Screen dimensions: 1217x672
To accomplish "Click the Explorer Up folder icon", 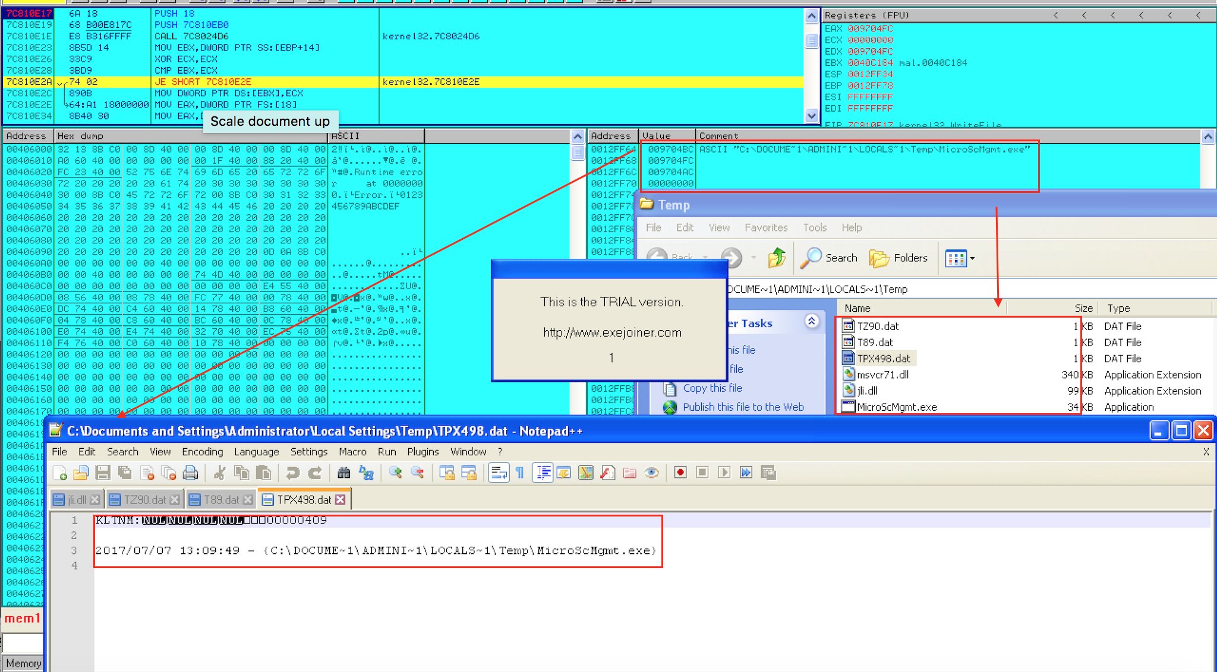I will point(776,258).
